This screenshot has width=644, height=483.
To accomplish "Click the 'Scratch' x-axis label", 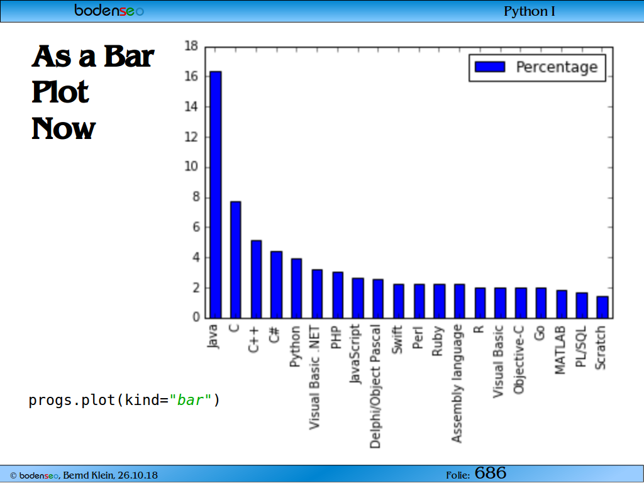I will (600, 347).
